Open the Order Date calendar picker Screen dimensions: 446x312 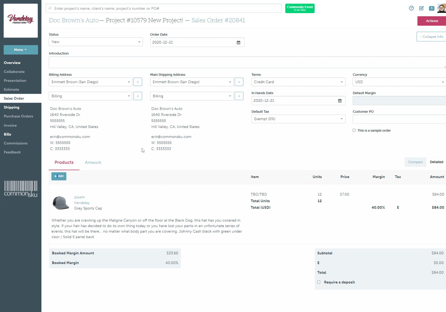[238, 43]
